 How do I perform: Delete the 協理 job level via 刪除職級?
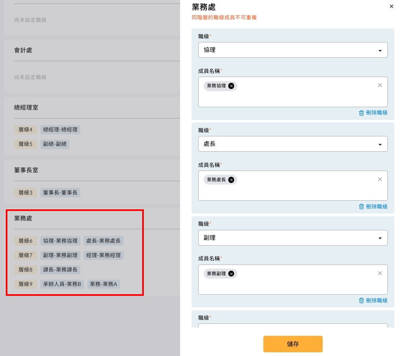click(x=373, y=113)
